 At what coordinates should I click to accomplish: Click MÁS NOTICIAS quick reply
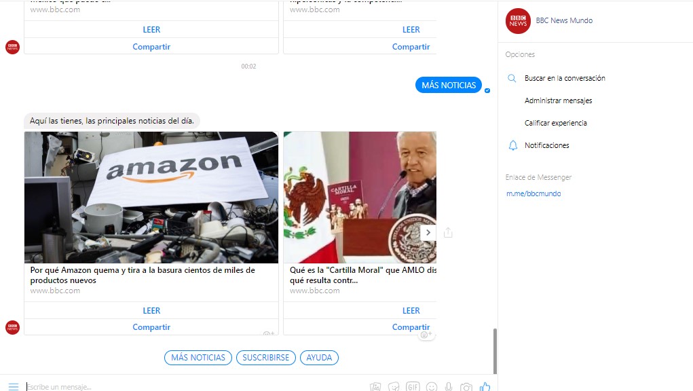[198, 358]
